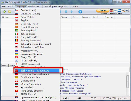Select Català (Catalonian) language
The image size is (131, 101).
coord(37,77)
